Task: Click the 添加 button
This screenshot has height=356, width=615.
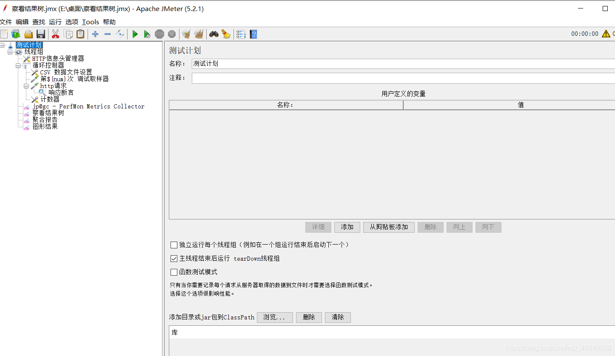Action: [x=347, y=227]
